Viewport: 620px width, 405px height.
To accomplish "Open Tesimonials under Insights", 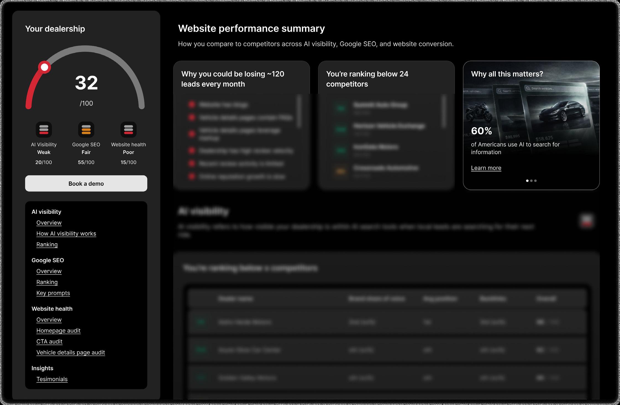I will [x=52, y=379].
